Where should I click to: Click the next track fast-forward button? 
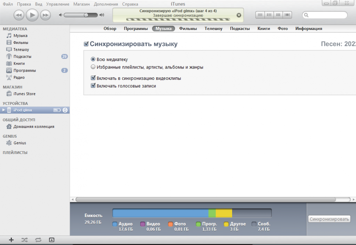(x=46, y=15)
